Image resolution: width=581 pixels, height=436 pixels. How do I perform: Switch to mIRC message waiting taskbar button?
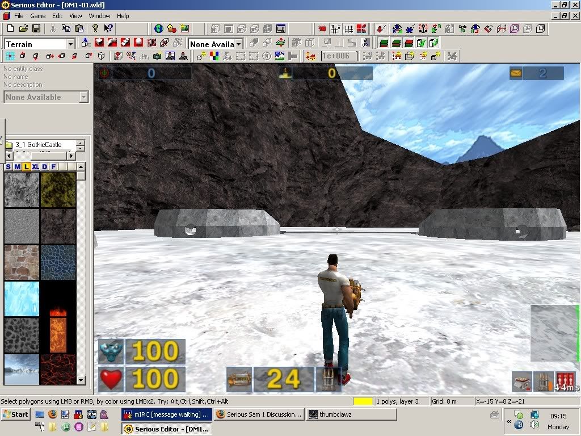click(x=167, y=414)
